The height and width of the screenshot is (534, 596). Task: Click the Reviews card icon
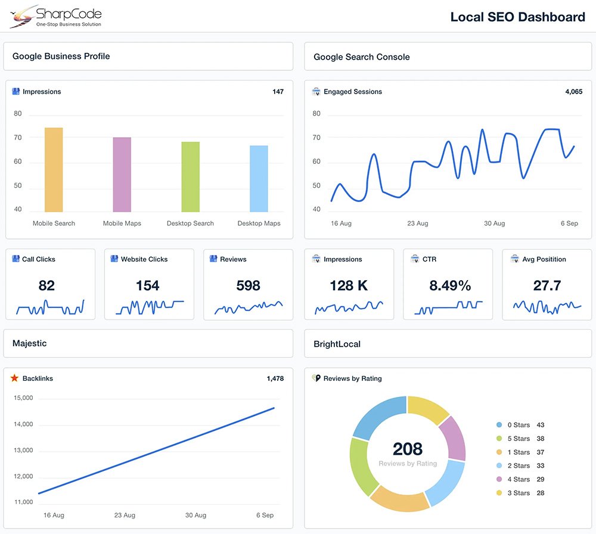click(x=213, y=259)
